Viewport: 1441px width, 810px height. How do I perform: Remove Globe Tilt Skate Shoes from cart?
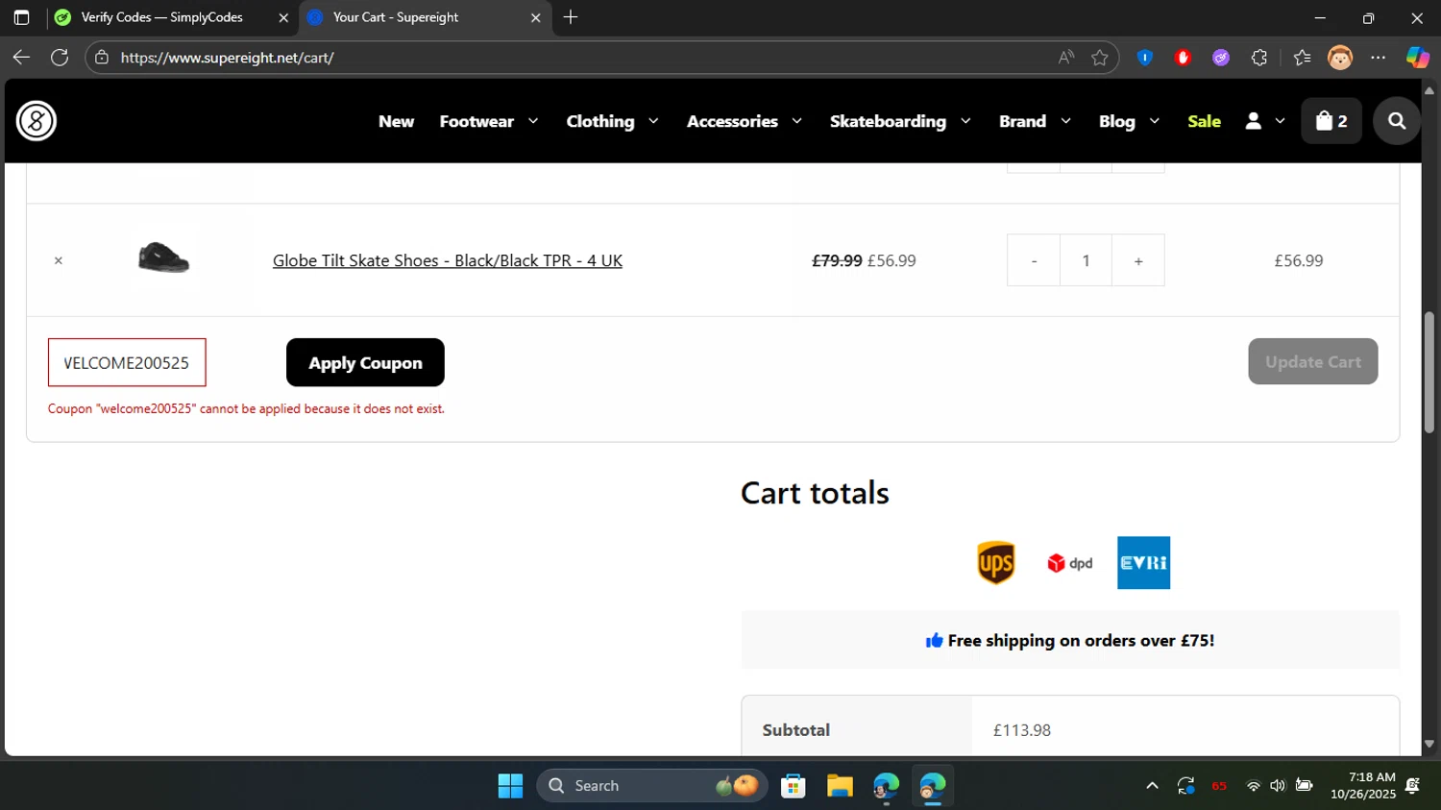pyautogui.click(x=59, y=260)
